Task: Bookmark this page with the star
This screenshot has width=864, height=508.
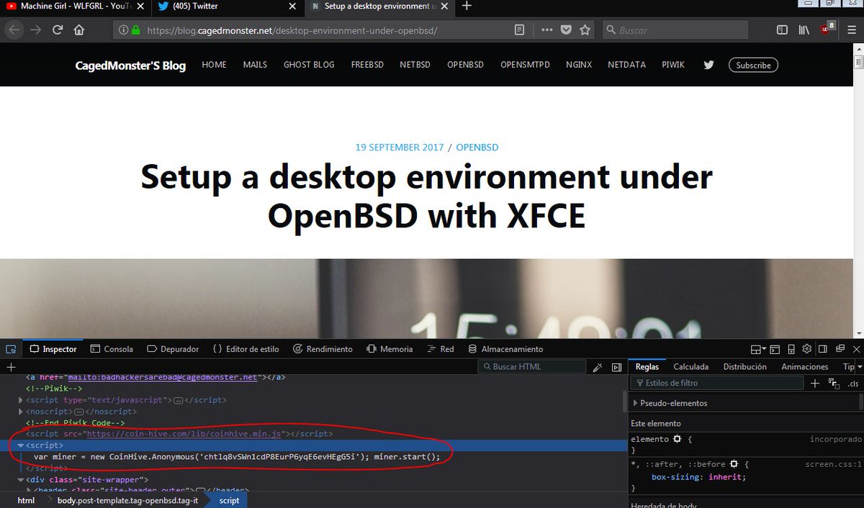Action: coord(585,30)
